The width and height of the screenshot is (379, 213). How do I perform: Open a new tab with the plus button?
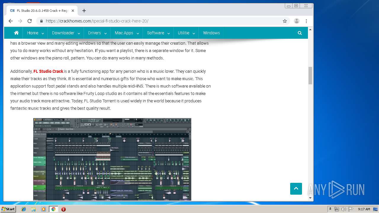coord(84,11)
